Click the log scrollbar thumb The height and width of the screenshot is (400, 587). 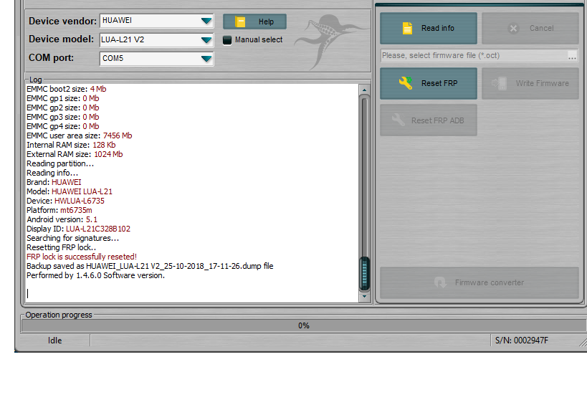364,273
